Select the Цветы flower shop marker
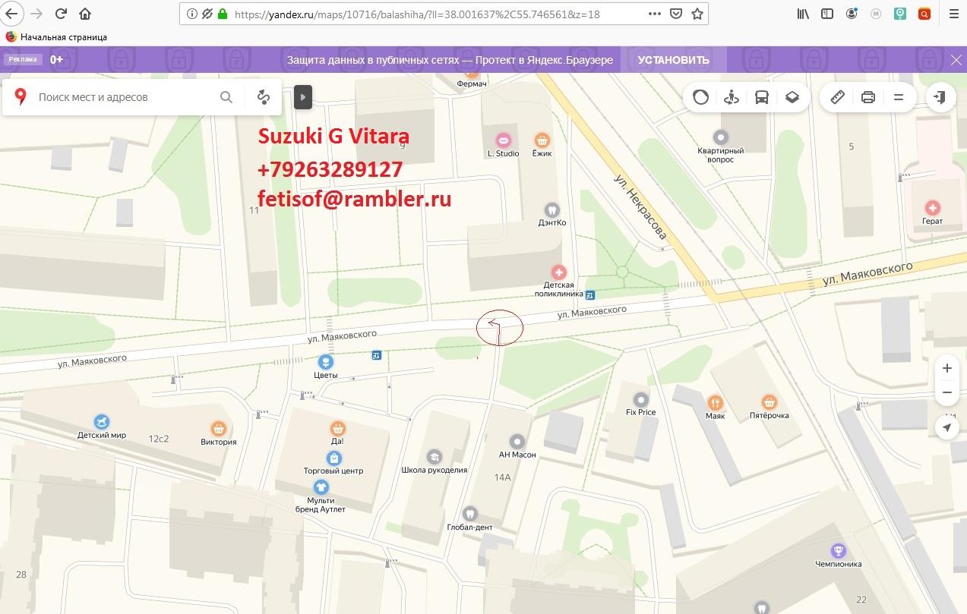Viewport: 967px width, 614px height. [x=326, y=362]
